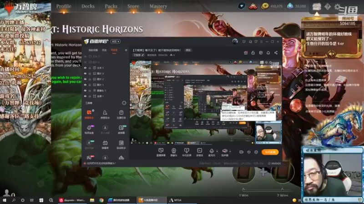The width and height of the screenshot is (364, 204).
Task: Switch to the orange highlighted scene tab
Action: [114, 50]
